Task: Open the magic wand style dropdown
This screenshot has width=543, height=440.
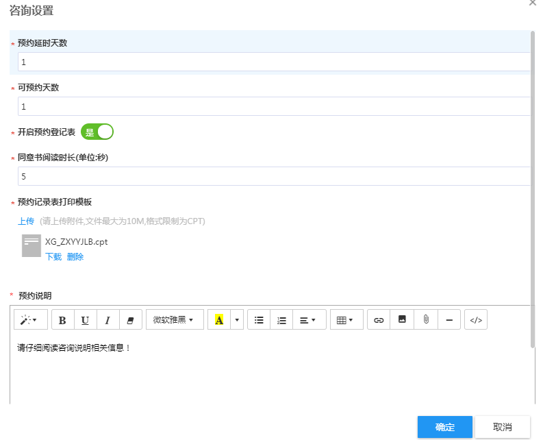Action: pos(31,319)
